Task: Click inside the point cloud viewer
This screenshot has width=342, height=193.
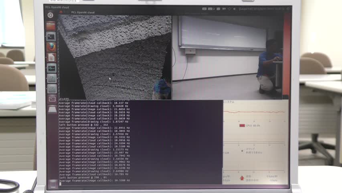Action: 114,56
